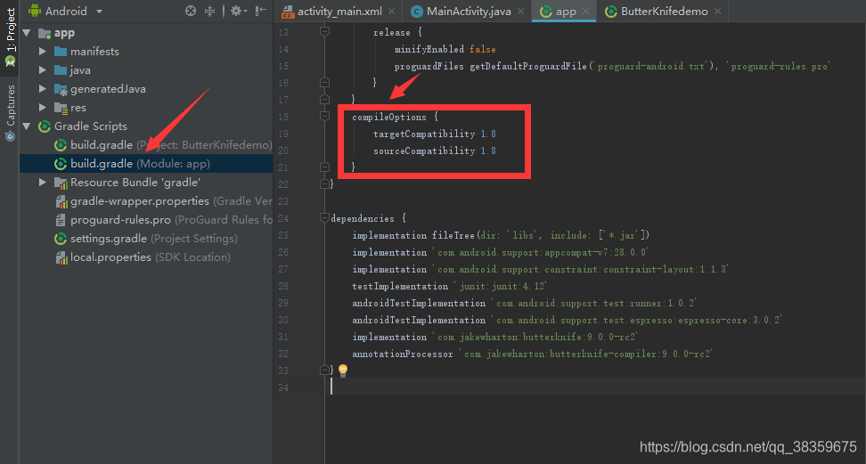Click line number 24 in gutter
The image size is (866, 464).
(283, 218)
